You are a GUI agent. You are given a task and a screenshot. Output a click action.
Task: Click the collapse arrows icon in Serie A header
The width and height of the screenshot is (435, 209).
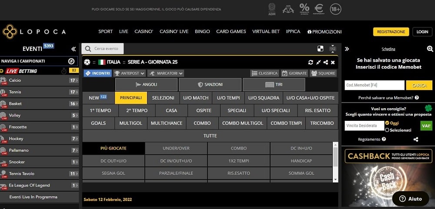point(318,63)
